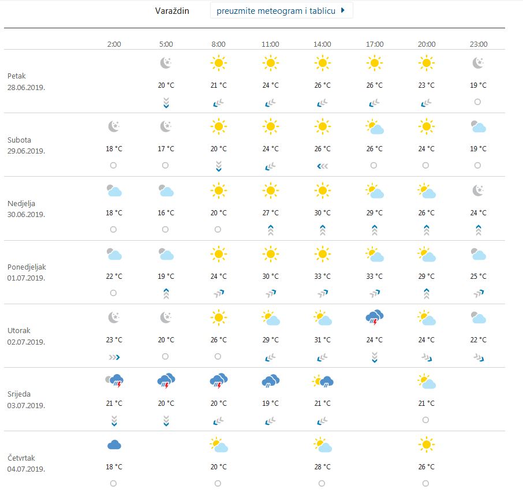Screen dimensions: 523x493
Task: Click the circle indicator under Četvrtak 20:00
Action: point(426,483)
